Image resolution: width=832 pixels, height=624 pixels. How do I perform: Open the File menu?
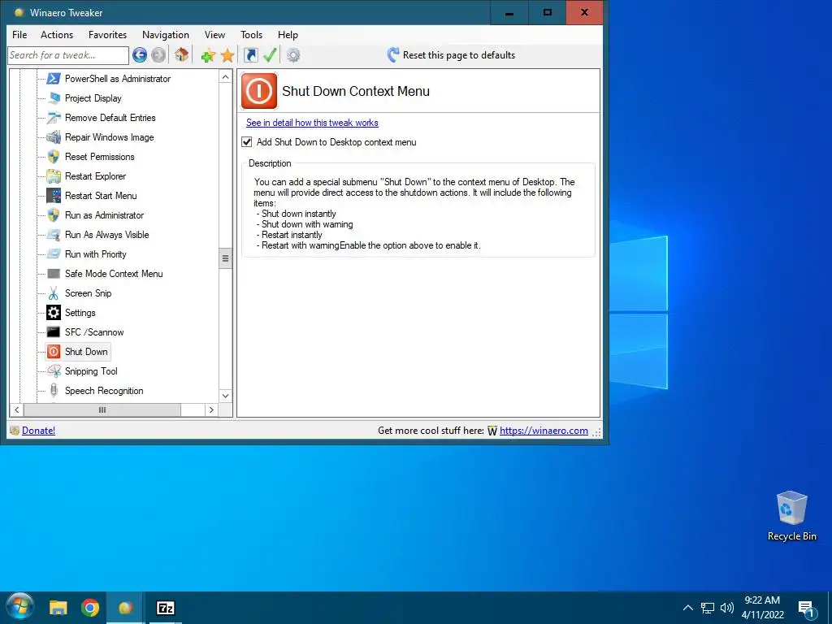click(19, 34)
